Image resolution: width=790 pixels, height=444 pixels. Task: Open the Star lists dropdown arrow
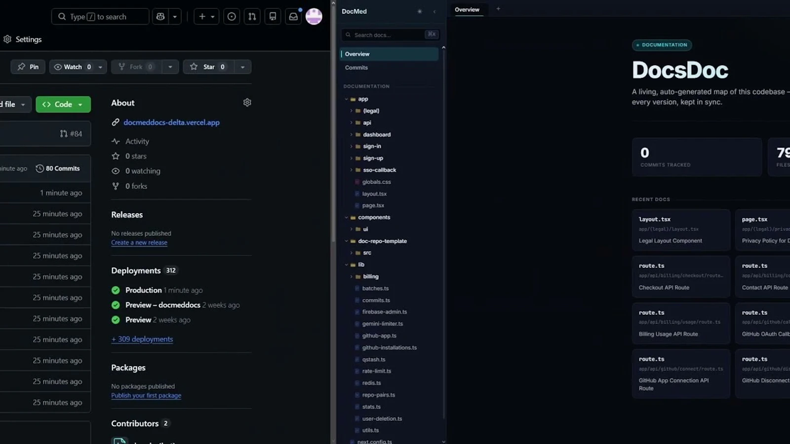242,67
